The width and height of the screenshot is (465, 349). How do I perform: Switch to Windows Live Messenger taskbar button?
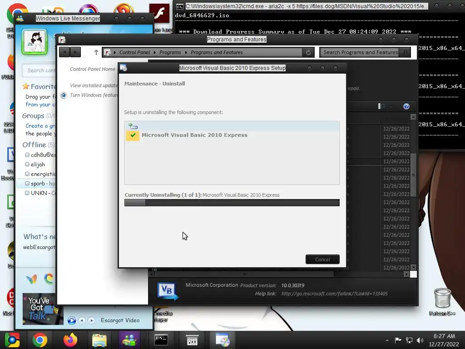click(x=129, y=340)
